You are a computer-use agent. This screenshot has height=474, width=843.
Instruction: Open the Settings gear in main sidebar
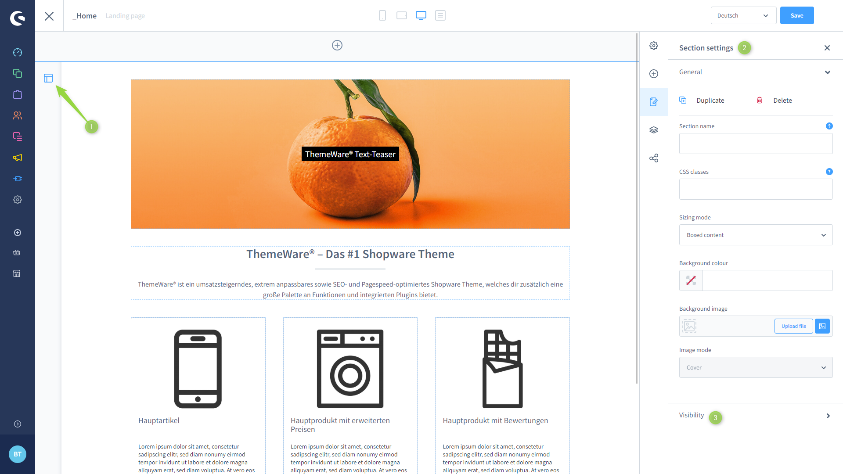(18, 200)
